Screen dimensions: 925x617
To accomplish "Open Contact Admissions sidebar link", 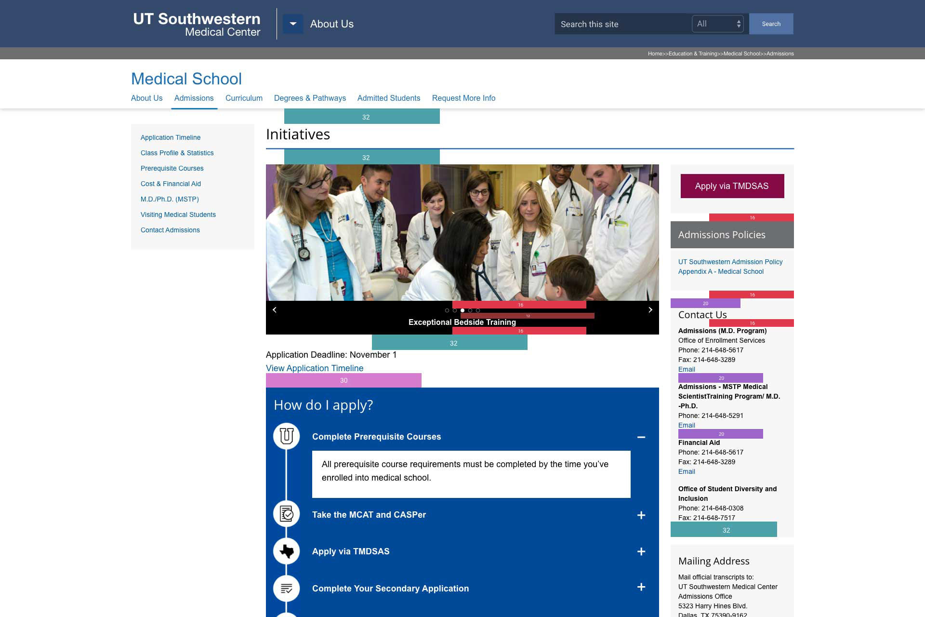I will point(170,230).
